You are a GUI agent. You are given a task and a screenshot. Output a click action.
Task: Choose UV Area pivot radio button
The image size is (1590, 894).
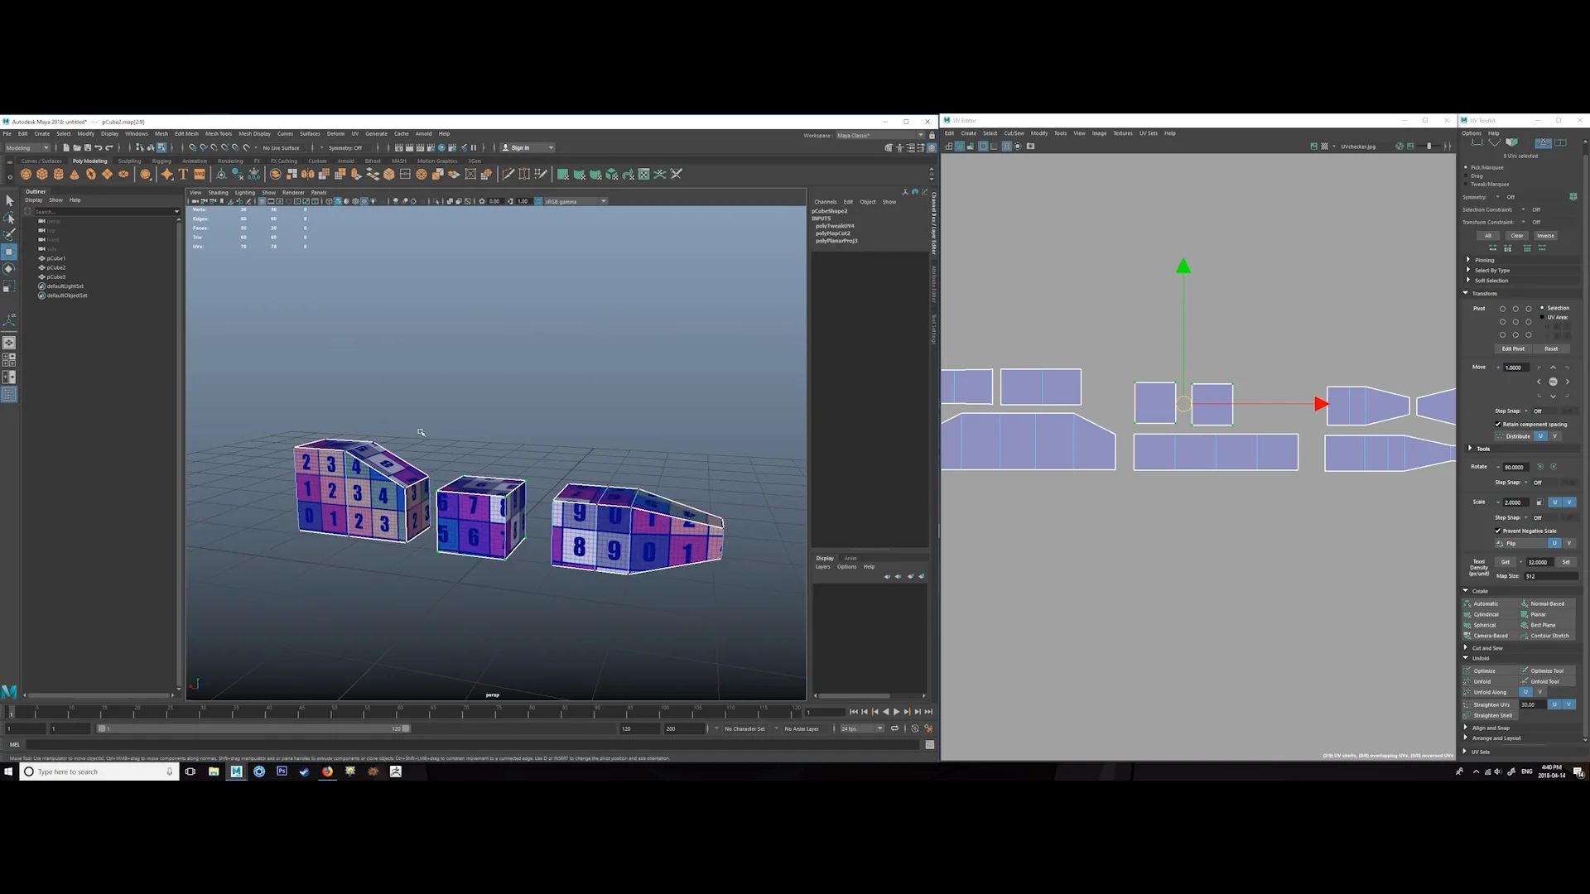(x=1542, y=317)
